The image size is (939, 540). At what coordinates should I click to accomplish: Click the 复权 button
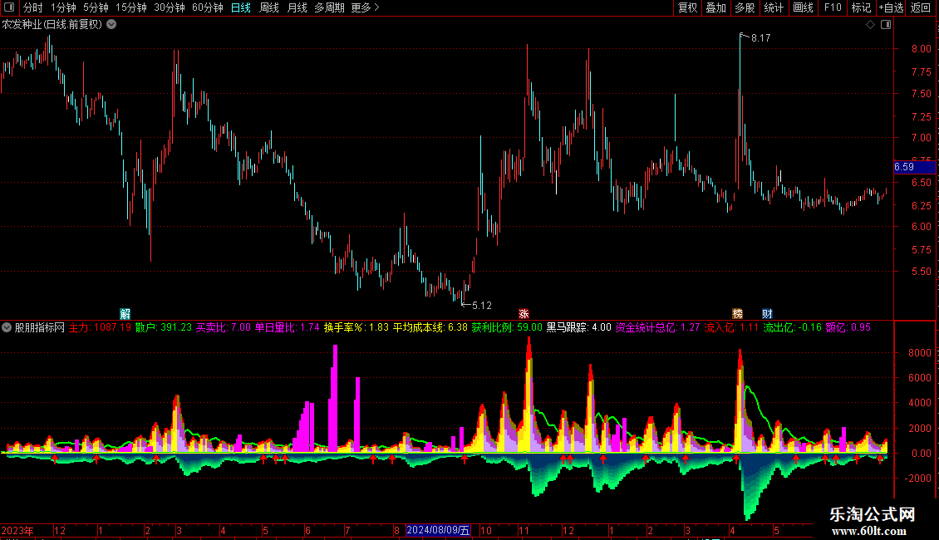coord(687,7)
